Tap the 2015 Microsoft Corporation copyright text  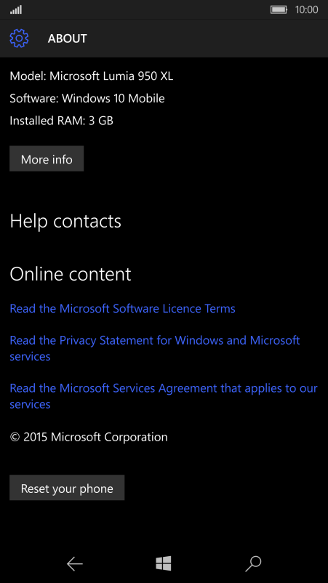pos(89,437)
